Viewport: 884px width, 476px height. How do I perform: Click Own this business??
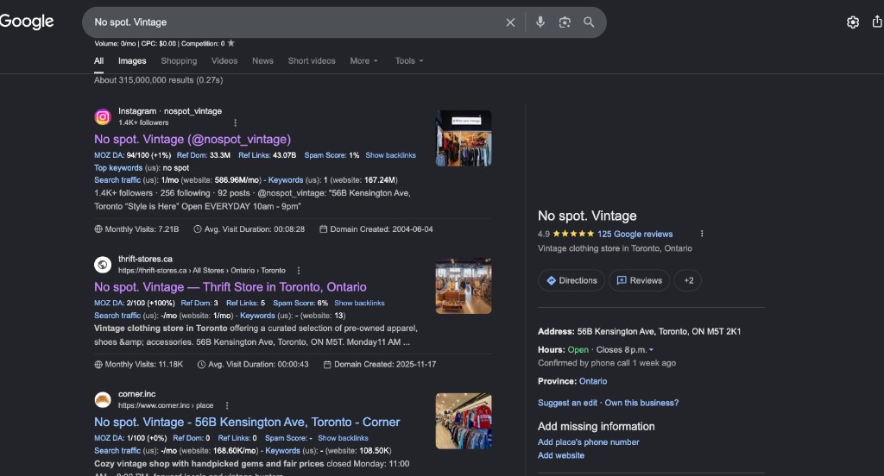click(x=641, y=403)
